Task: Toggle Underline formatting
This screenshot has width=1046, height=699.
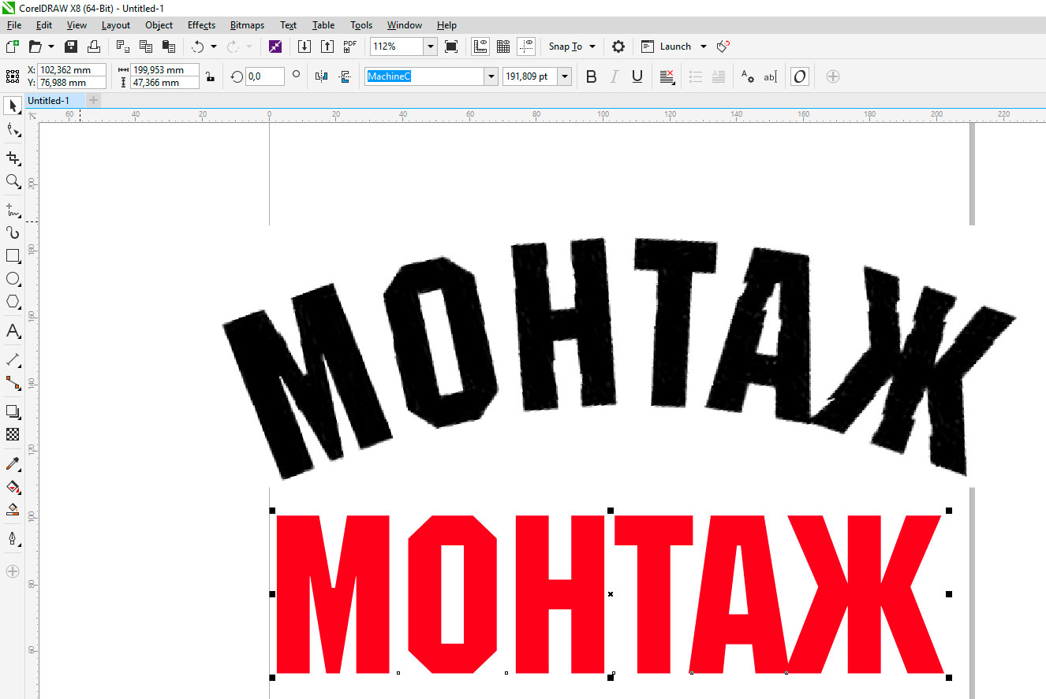Action: coord(637,76)
